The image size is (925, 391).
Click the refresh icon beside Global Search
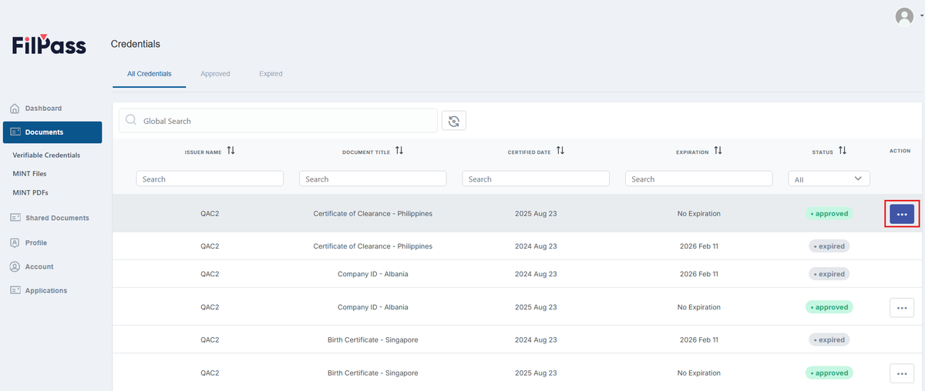click(x=454, y=121)
